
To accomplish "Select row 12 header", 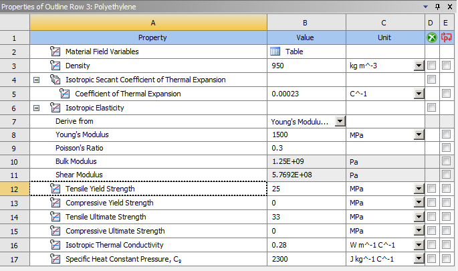I will pyautogui.click(x=15, y=189).
